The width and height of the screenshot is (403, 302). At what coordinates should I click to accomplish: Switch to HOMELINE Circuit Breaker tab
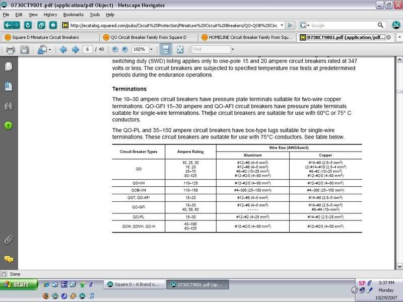pyautogui.click(x=245, y=37)
